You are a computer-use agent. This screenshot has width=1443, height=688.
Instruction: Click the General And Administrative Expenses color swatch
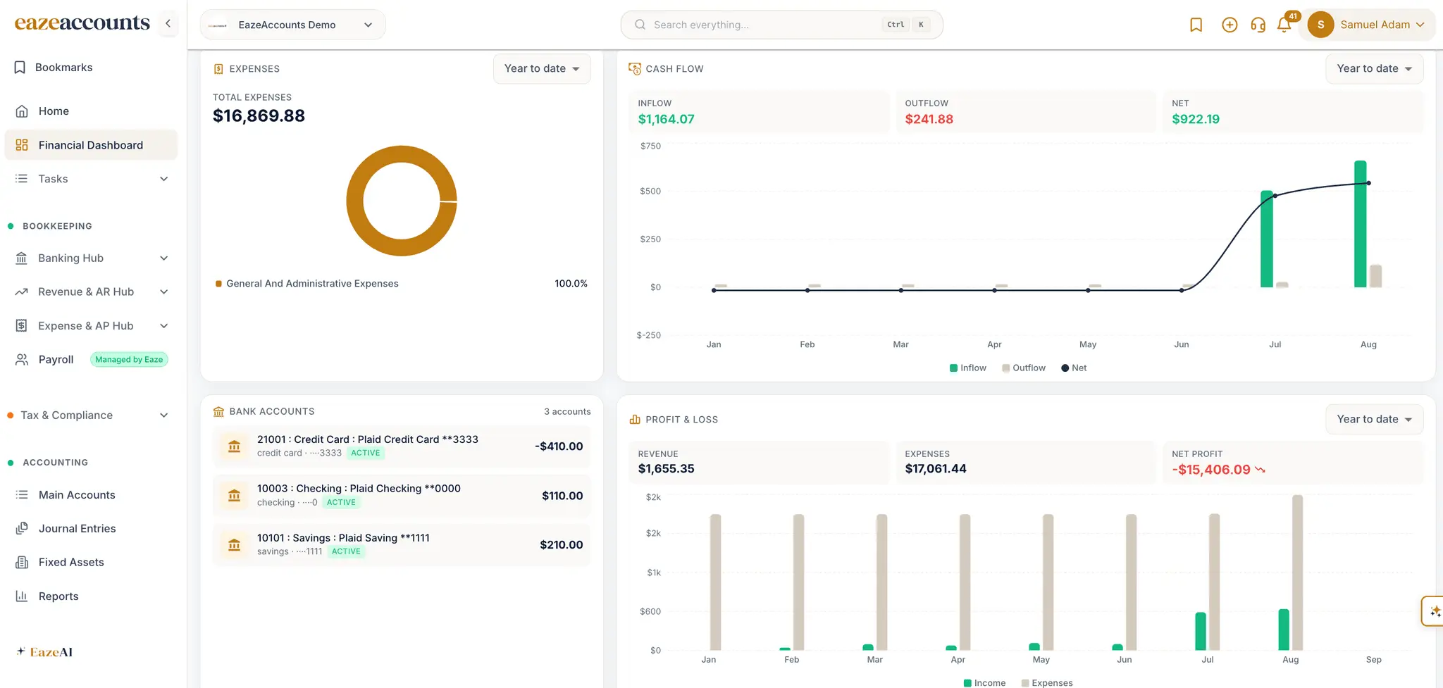pos(218,284)
